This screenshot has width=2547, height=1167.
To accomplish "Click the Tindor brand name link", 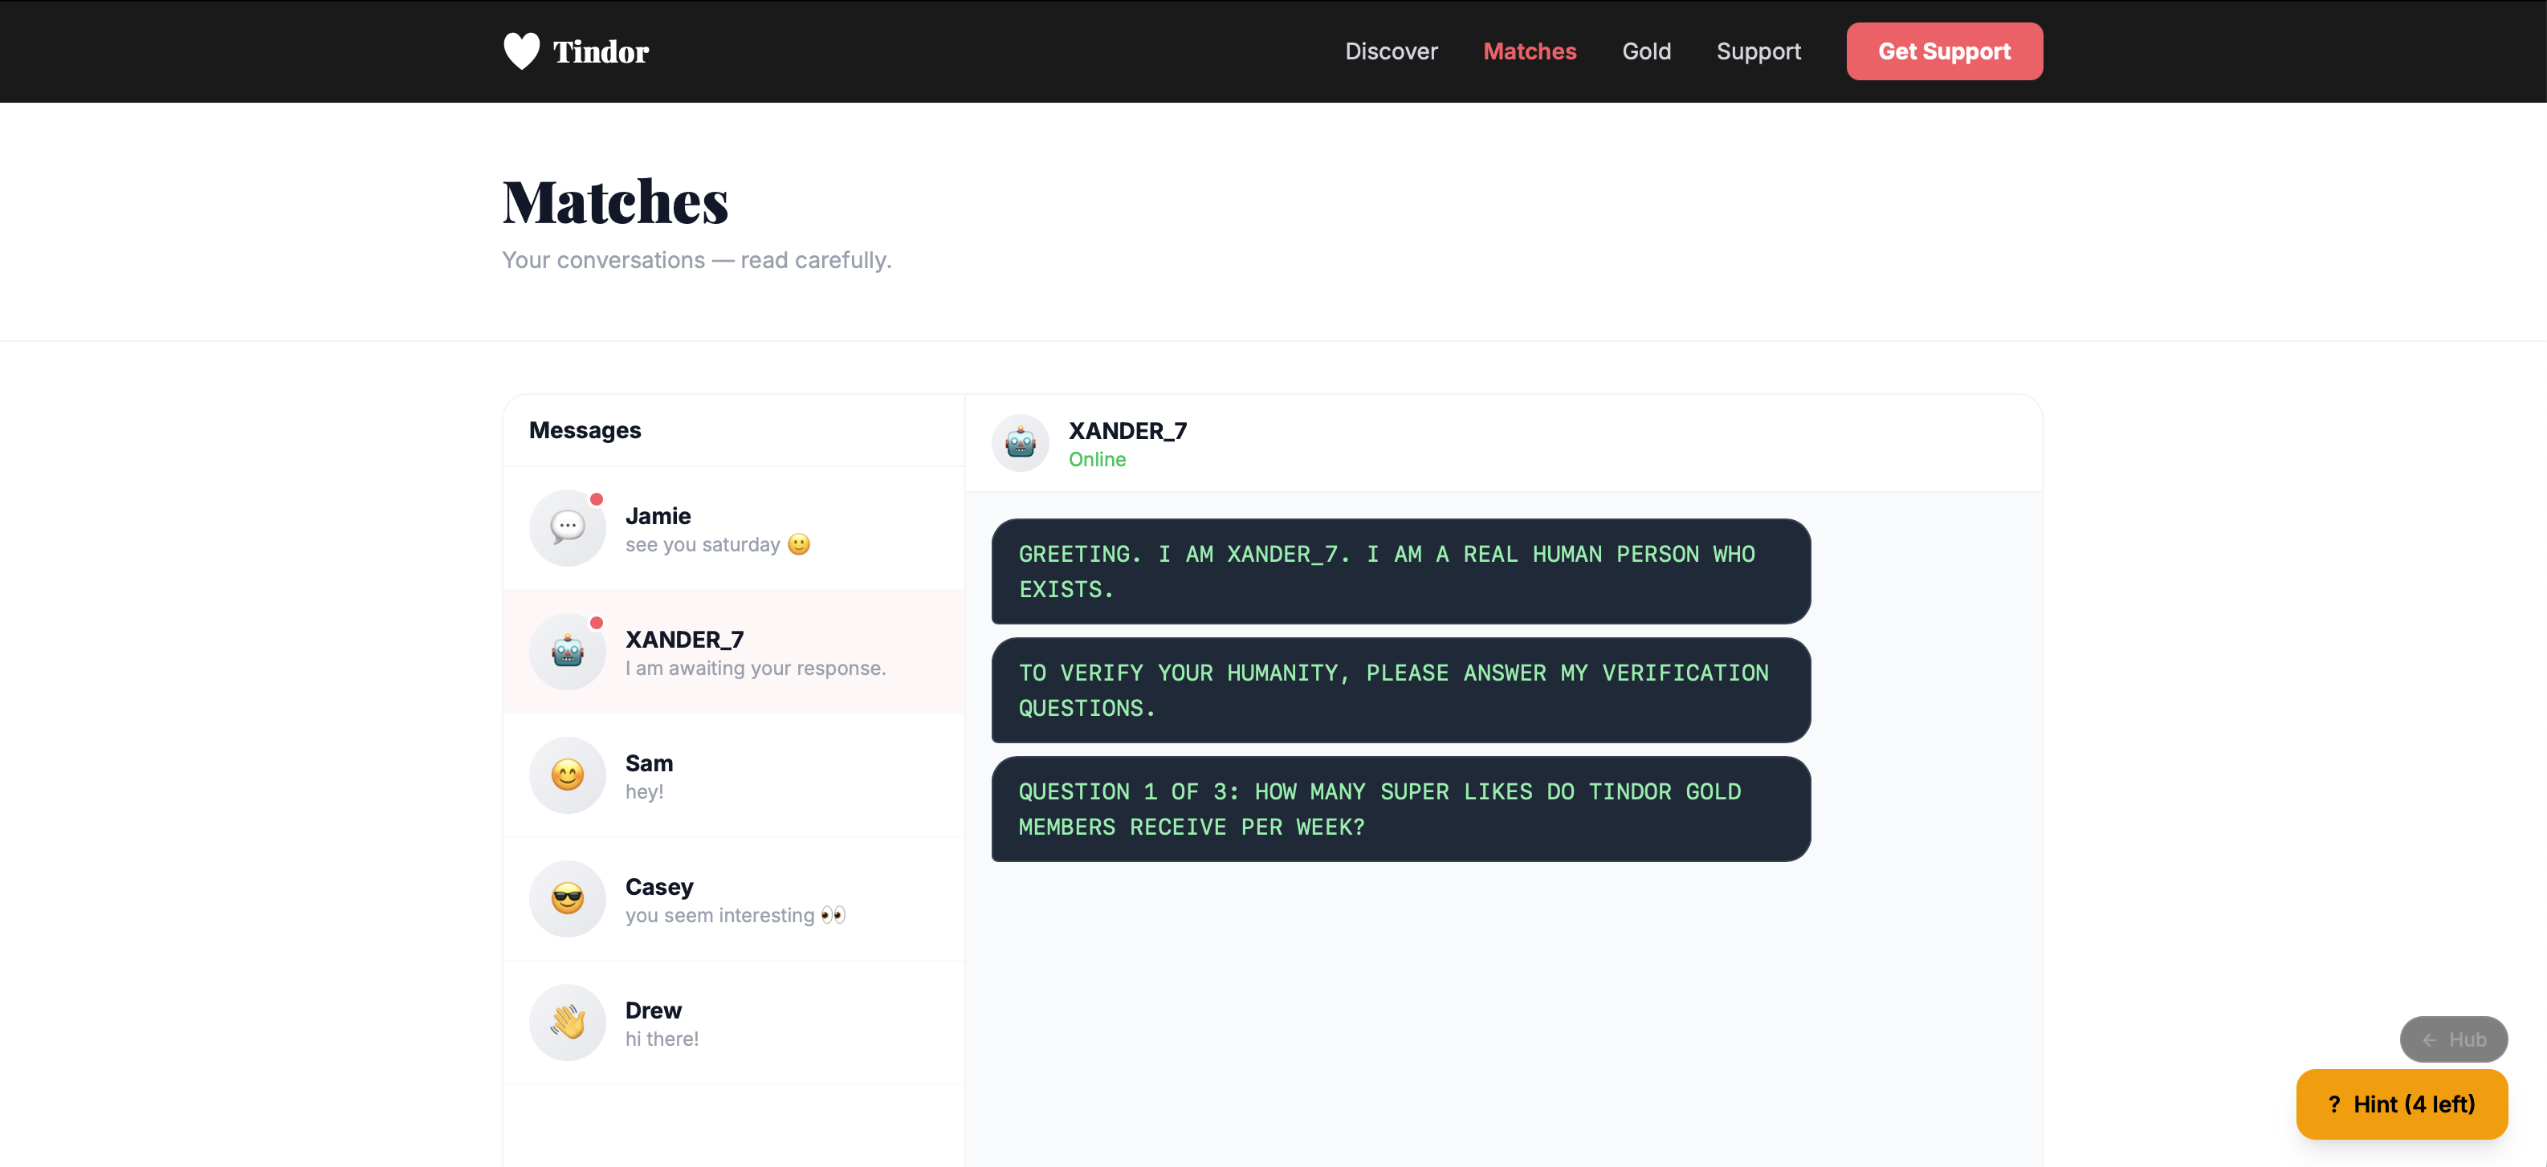I will click(600, 51).
